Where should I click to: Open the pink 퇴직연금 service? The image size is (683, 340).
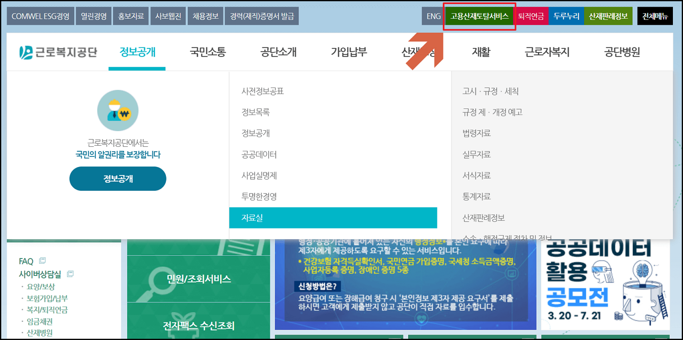(x=531, y=16)
